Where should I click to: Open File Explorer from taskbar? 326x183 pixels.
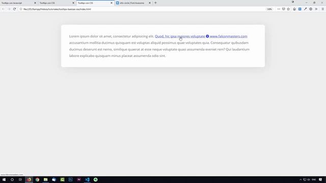[x=45, y=179]
